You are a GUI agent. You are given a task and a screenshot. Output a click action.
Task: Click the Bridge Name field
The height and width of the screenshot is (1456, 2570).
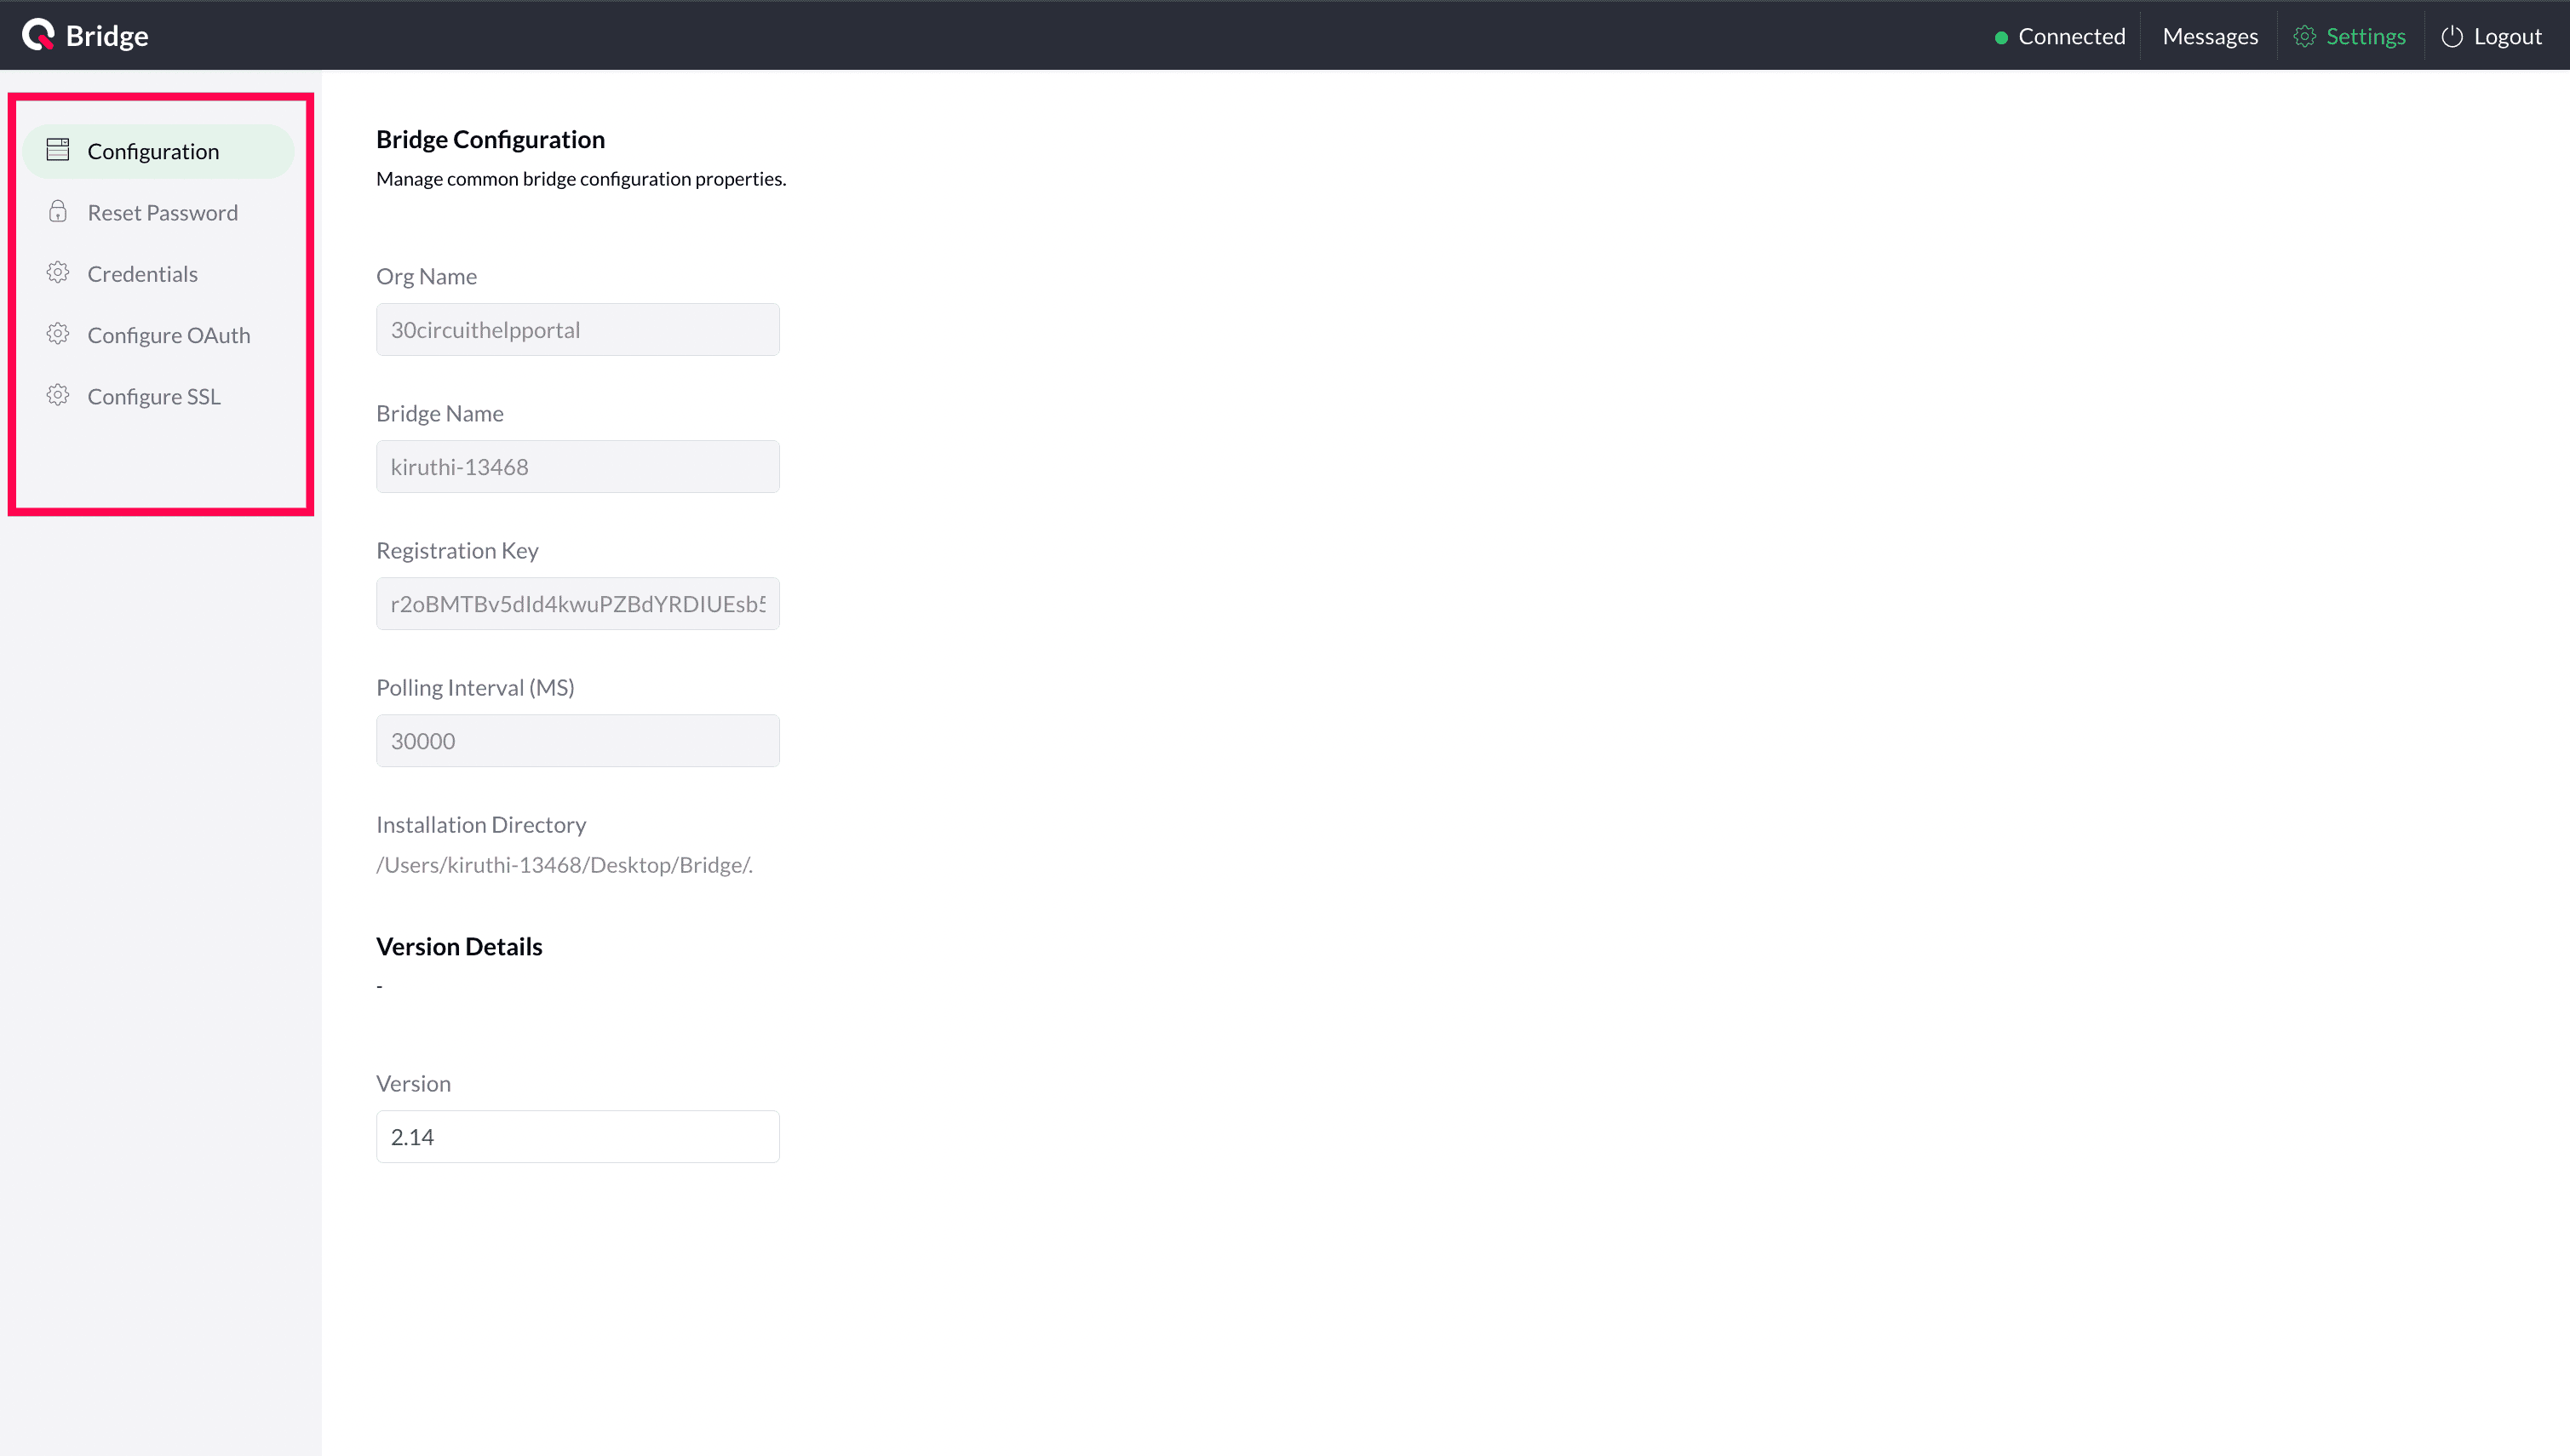click(x=577, y=466)
